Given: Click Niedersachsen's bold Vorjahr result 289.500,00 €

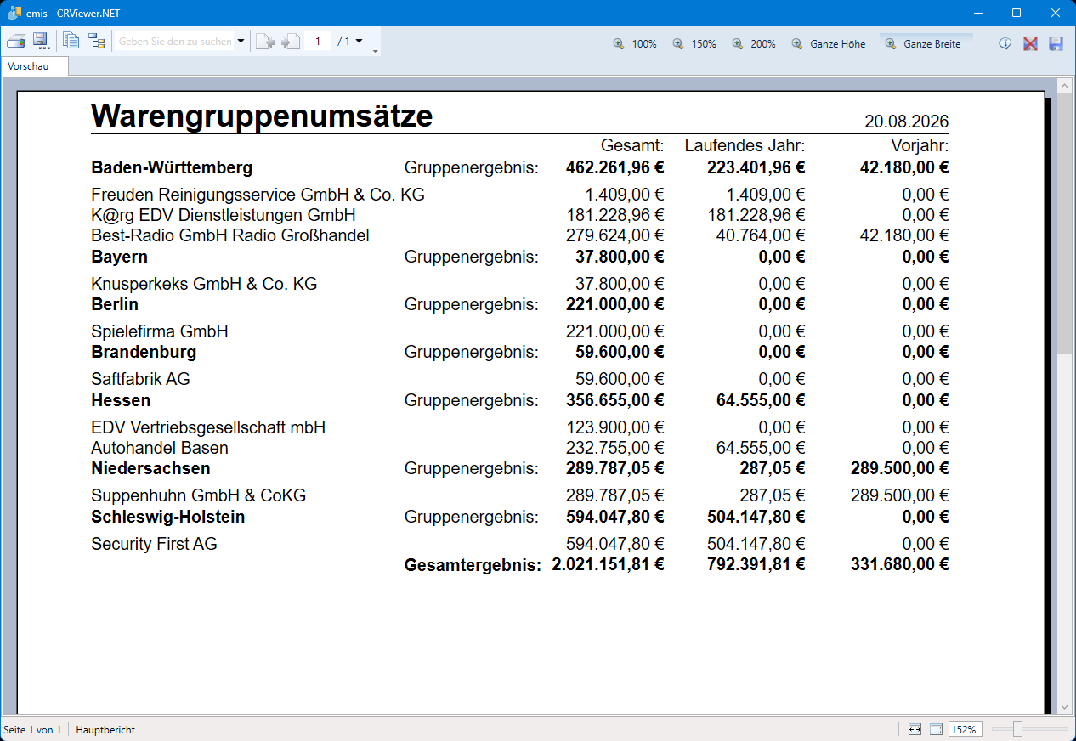Looking at the screenshot, I should (x=900, y=468).
